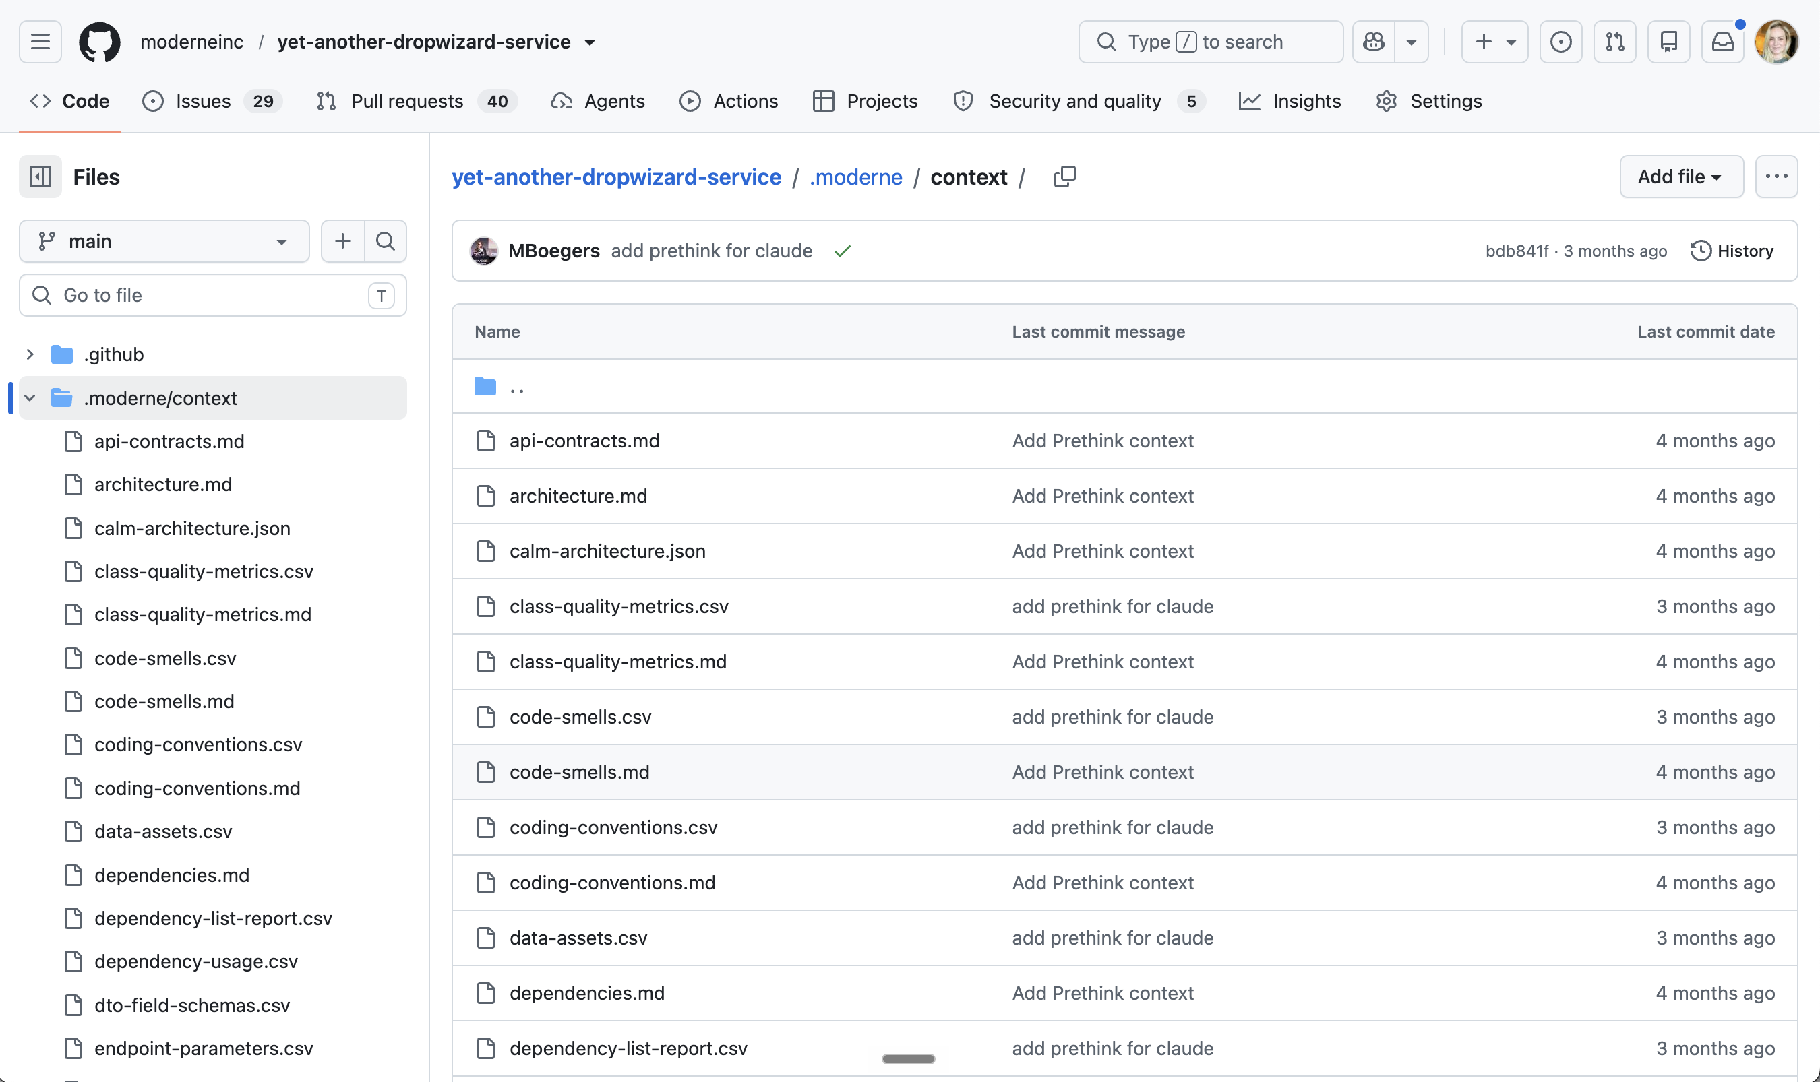Image resolution: width=1820 pixels, height=1082 pixels.
Task: Click Issues count badge 29
Action: tap(263, 101)
